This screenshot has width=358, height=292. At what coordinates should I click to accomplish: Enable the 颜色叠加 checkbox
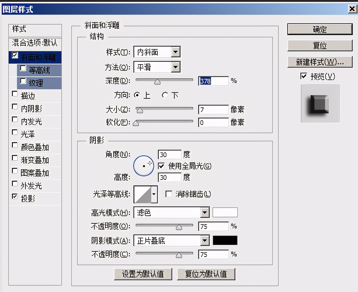click(15, 145)
